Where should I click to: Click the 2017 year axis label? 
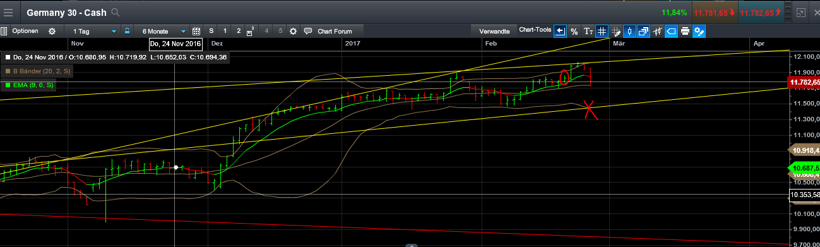(x=353, y=44)
